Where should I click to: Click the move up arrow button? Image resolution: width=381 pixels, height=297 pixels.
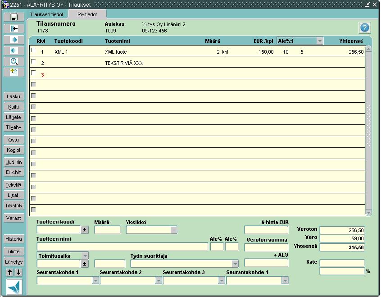coord(9,272)
